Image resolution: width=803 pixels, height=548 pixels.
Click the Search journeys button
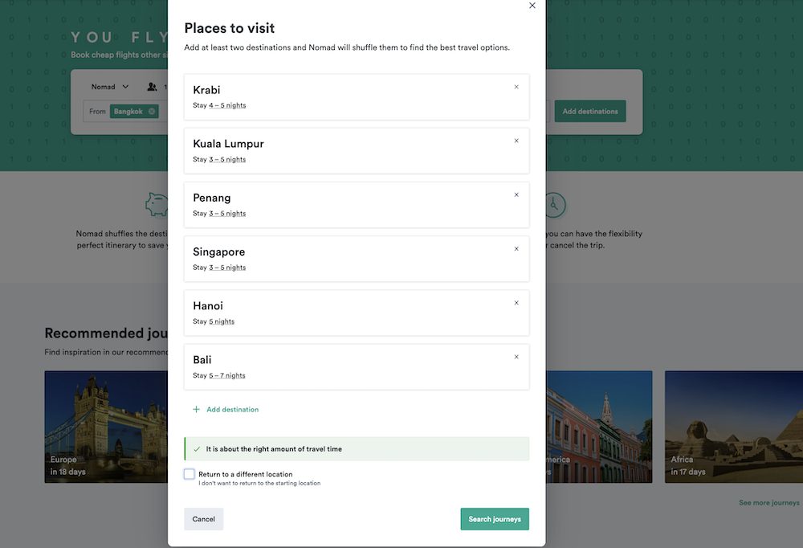(x=494, y=519)
